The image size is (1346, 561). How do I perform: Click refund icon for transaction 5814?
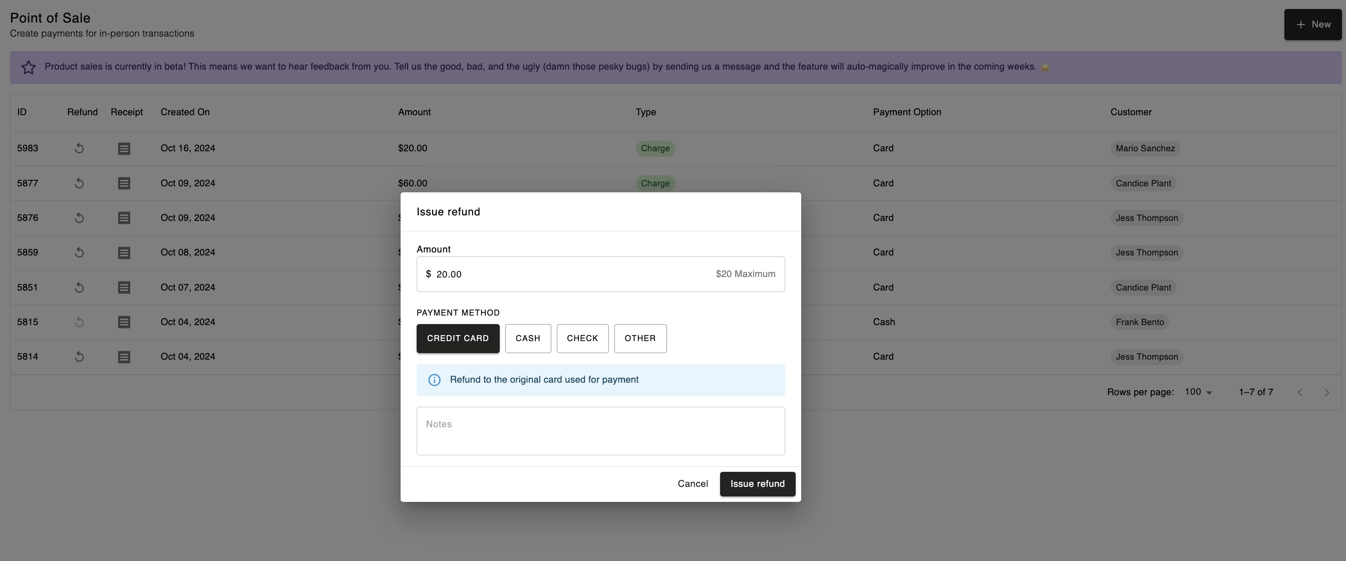coord(79,357)
